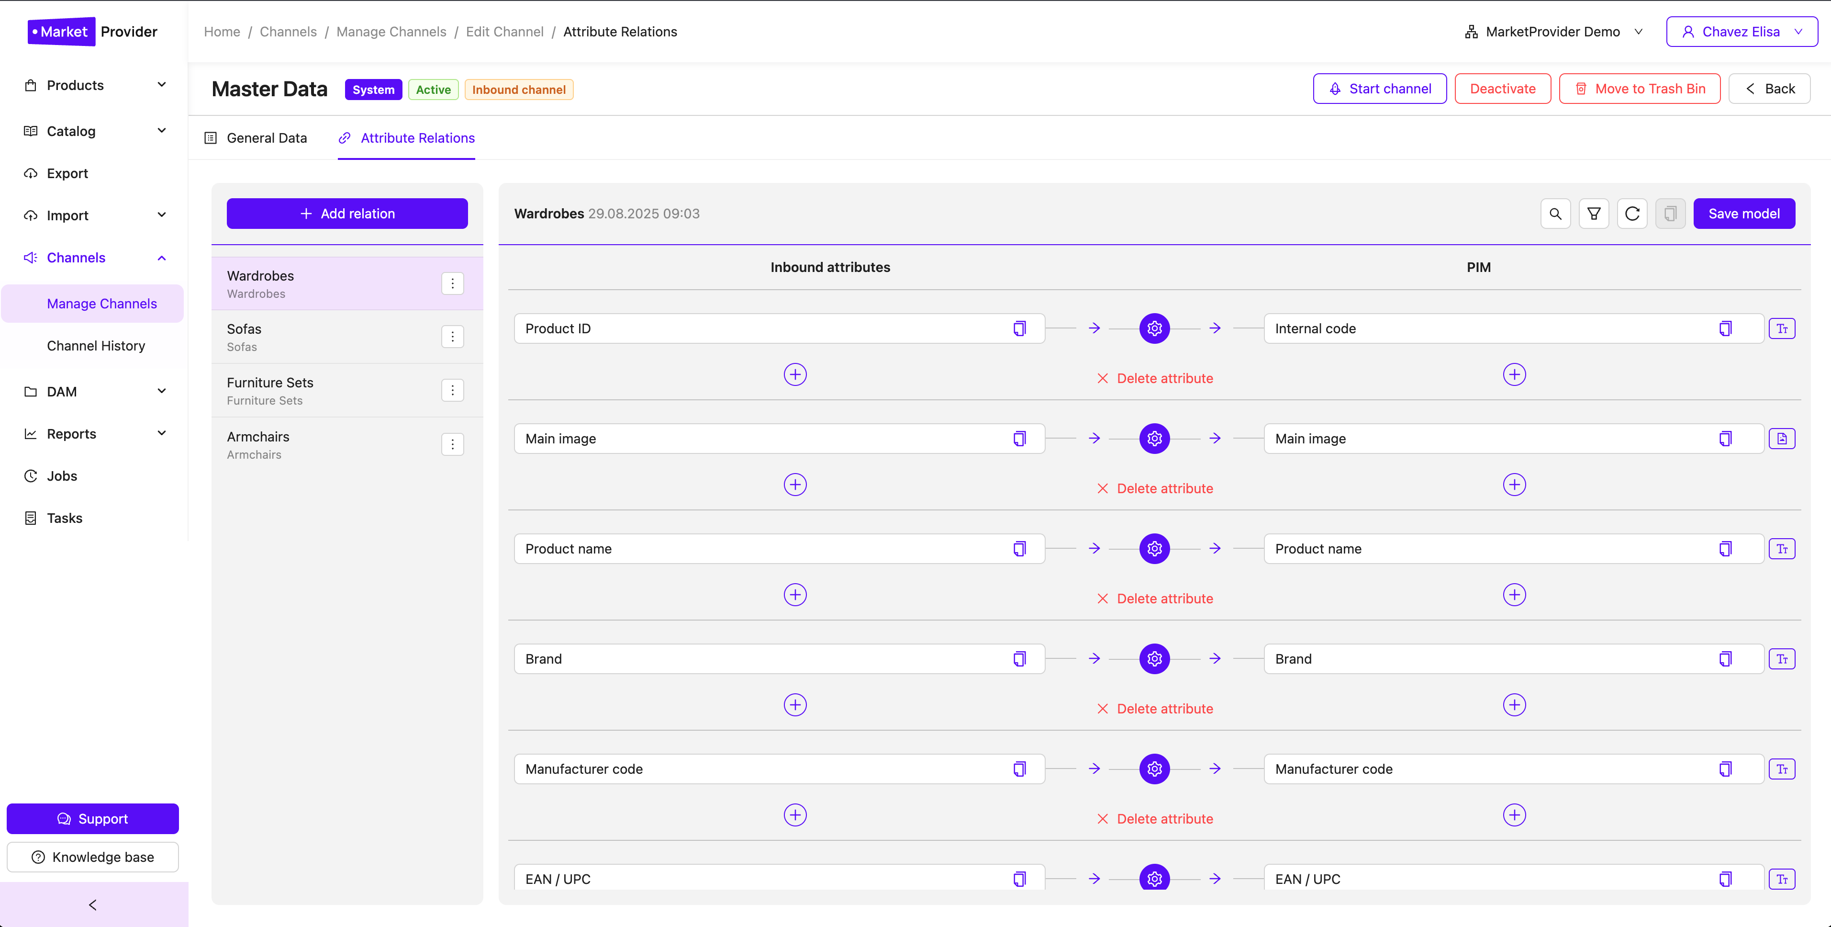This screenshot has height=927, width=1831.
Task: Open settings gear for Product ID relation
Action: coord(1154,328)
